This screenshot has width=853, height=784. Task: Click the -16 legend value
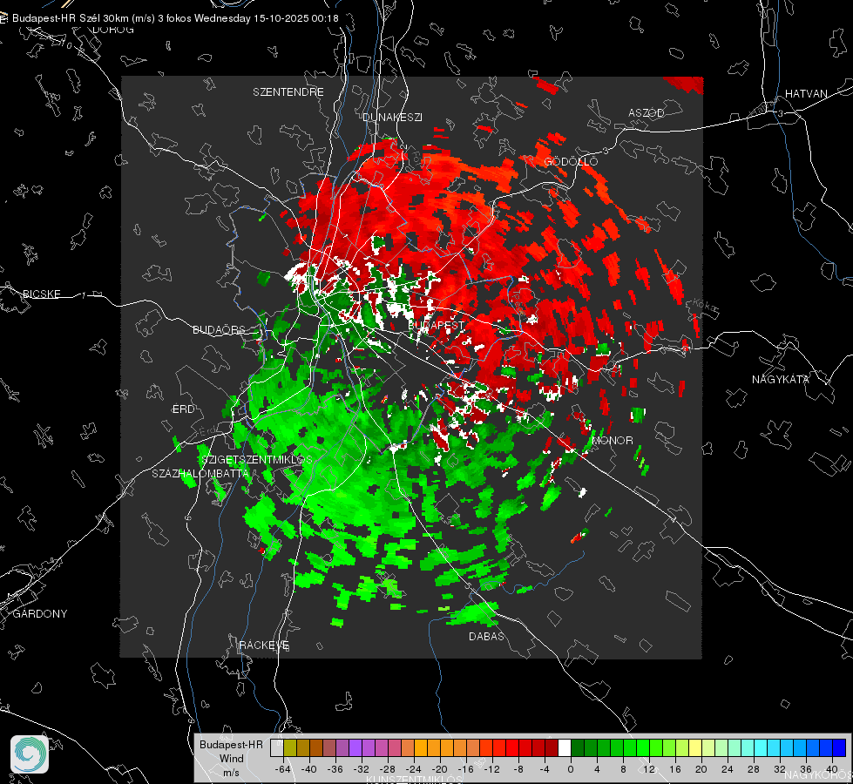[x=465, y=769]
